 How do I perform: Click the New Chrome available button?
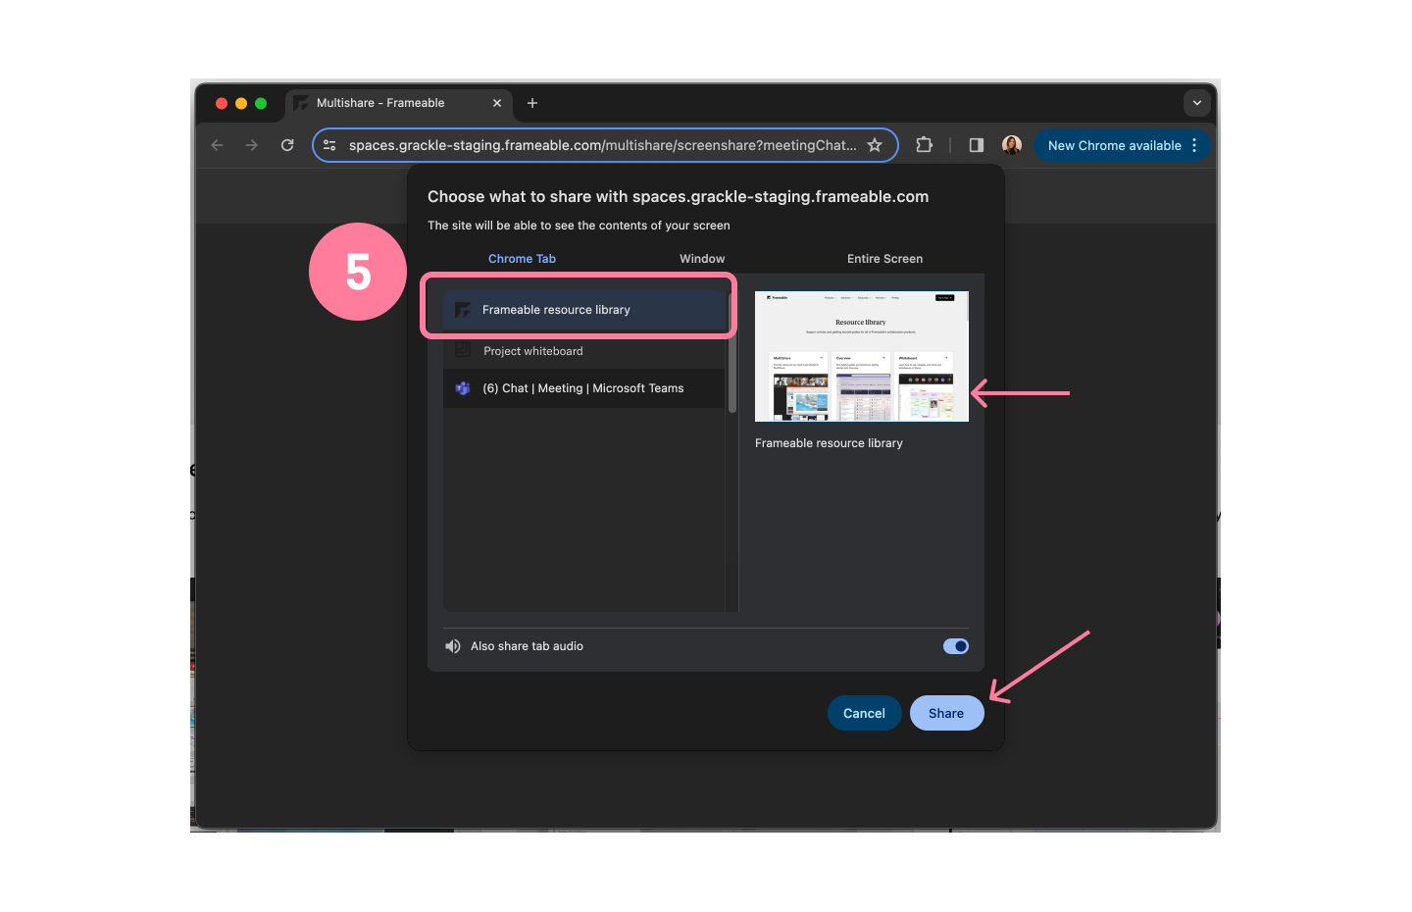pos(1114,144)
